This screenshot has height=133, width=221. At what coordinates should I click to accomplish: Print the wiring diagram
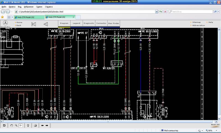click(35, 125)
